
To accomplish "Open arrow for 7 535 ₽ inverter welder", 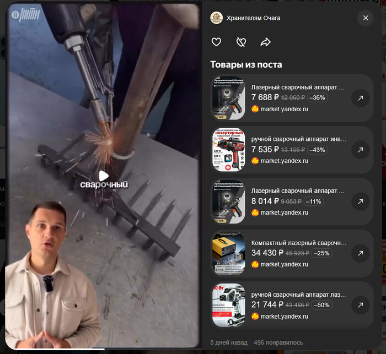I will tap(361, 150).
